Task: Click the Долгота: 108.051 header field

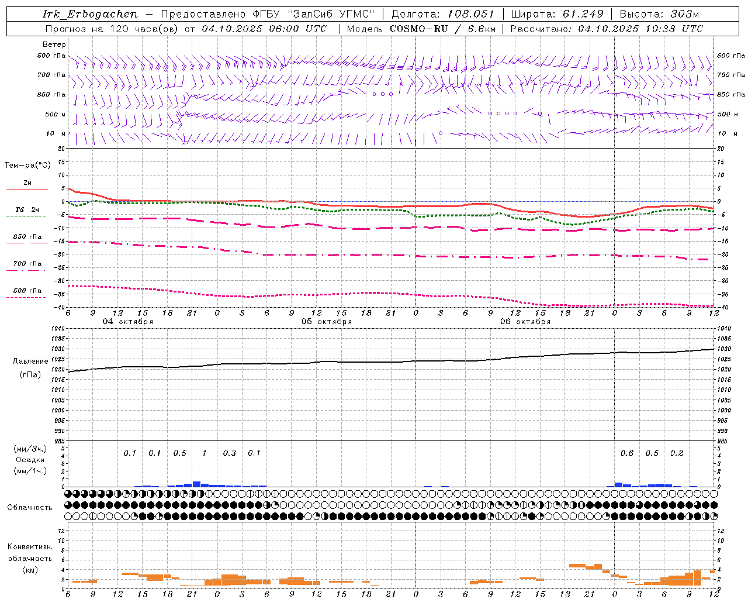Action: 443,15
